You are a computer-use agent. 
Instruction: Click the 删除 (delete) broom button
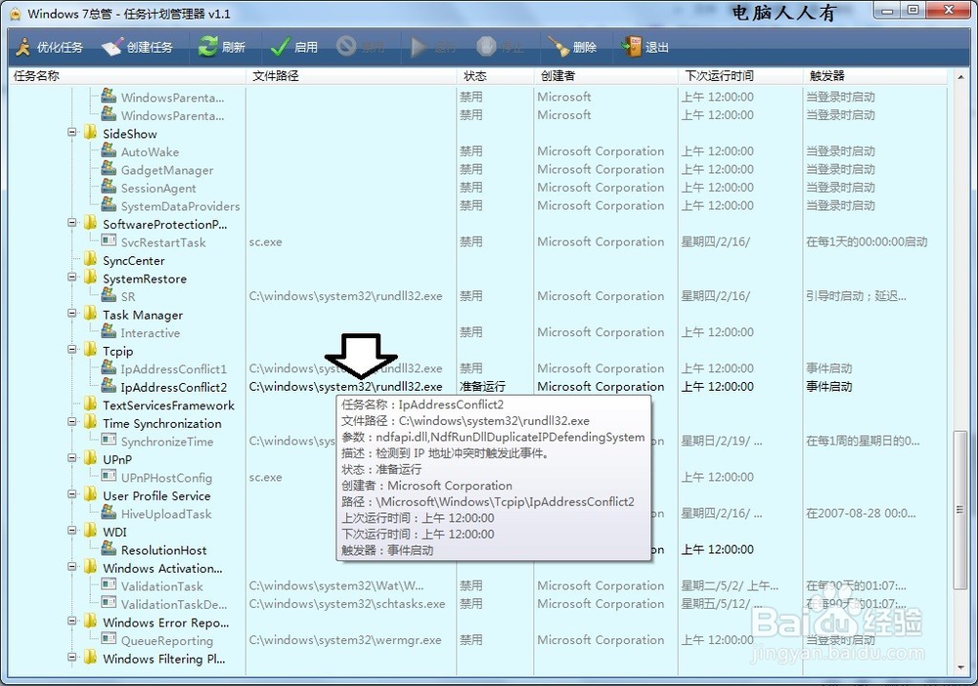click(572, 47)
